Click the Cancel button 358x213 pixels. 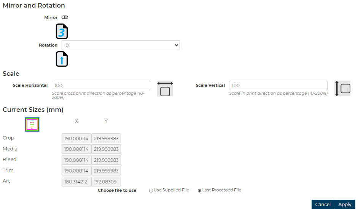(x=323, y=204)
